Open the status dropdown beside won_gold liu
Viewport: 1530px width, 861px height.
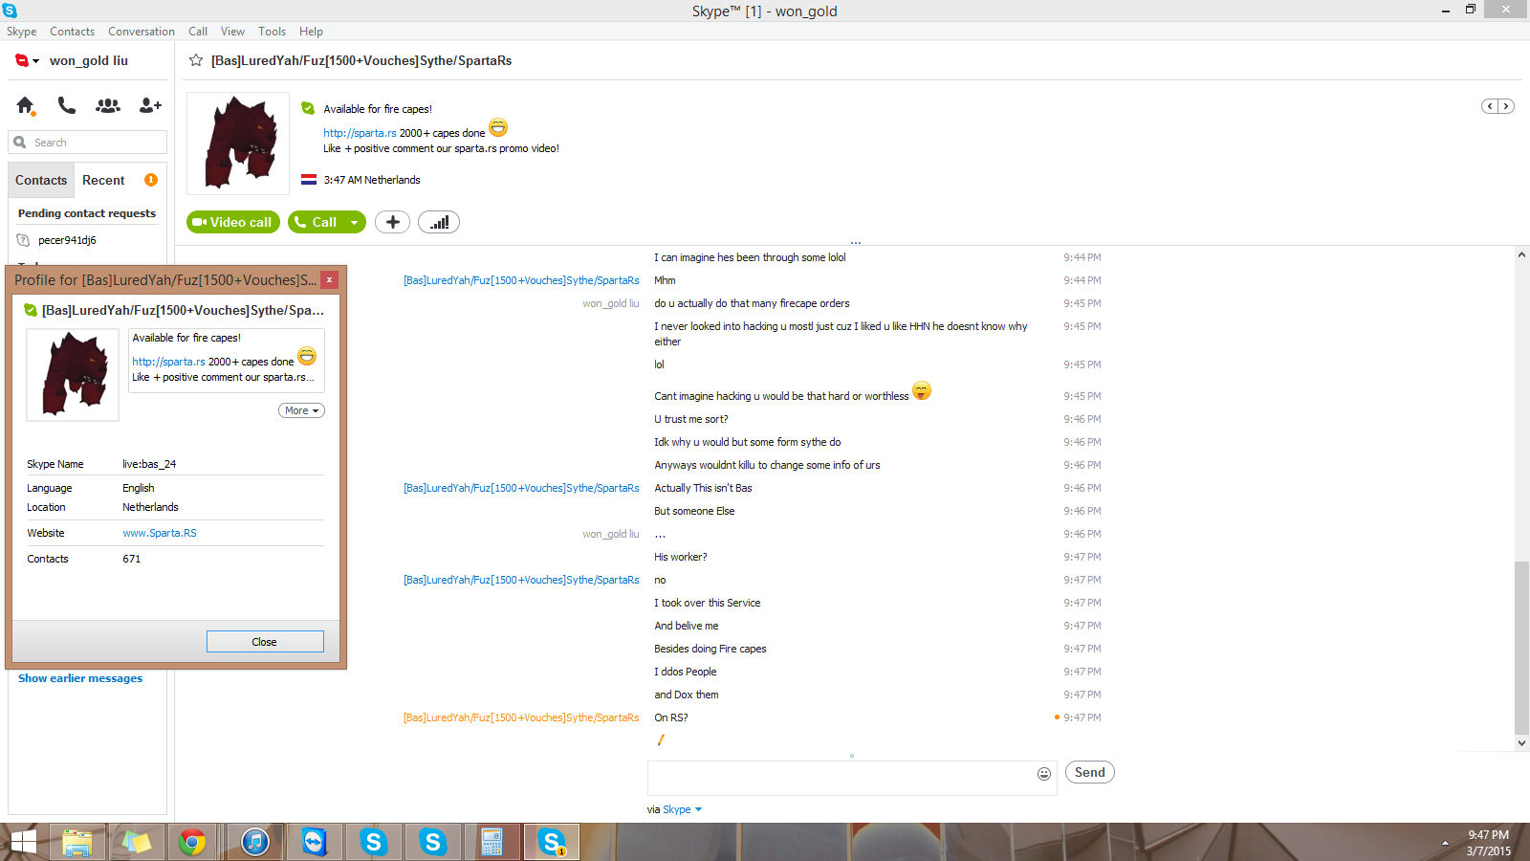pyautogui.click(x=35, y=61)
